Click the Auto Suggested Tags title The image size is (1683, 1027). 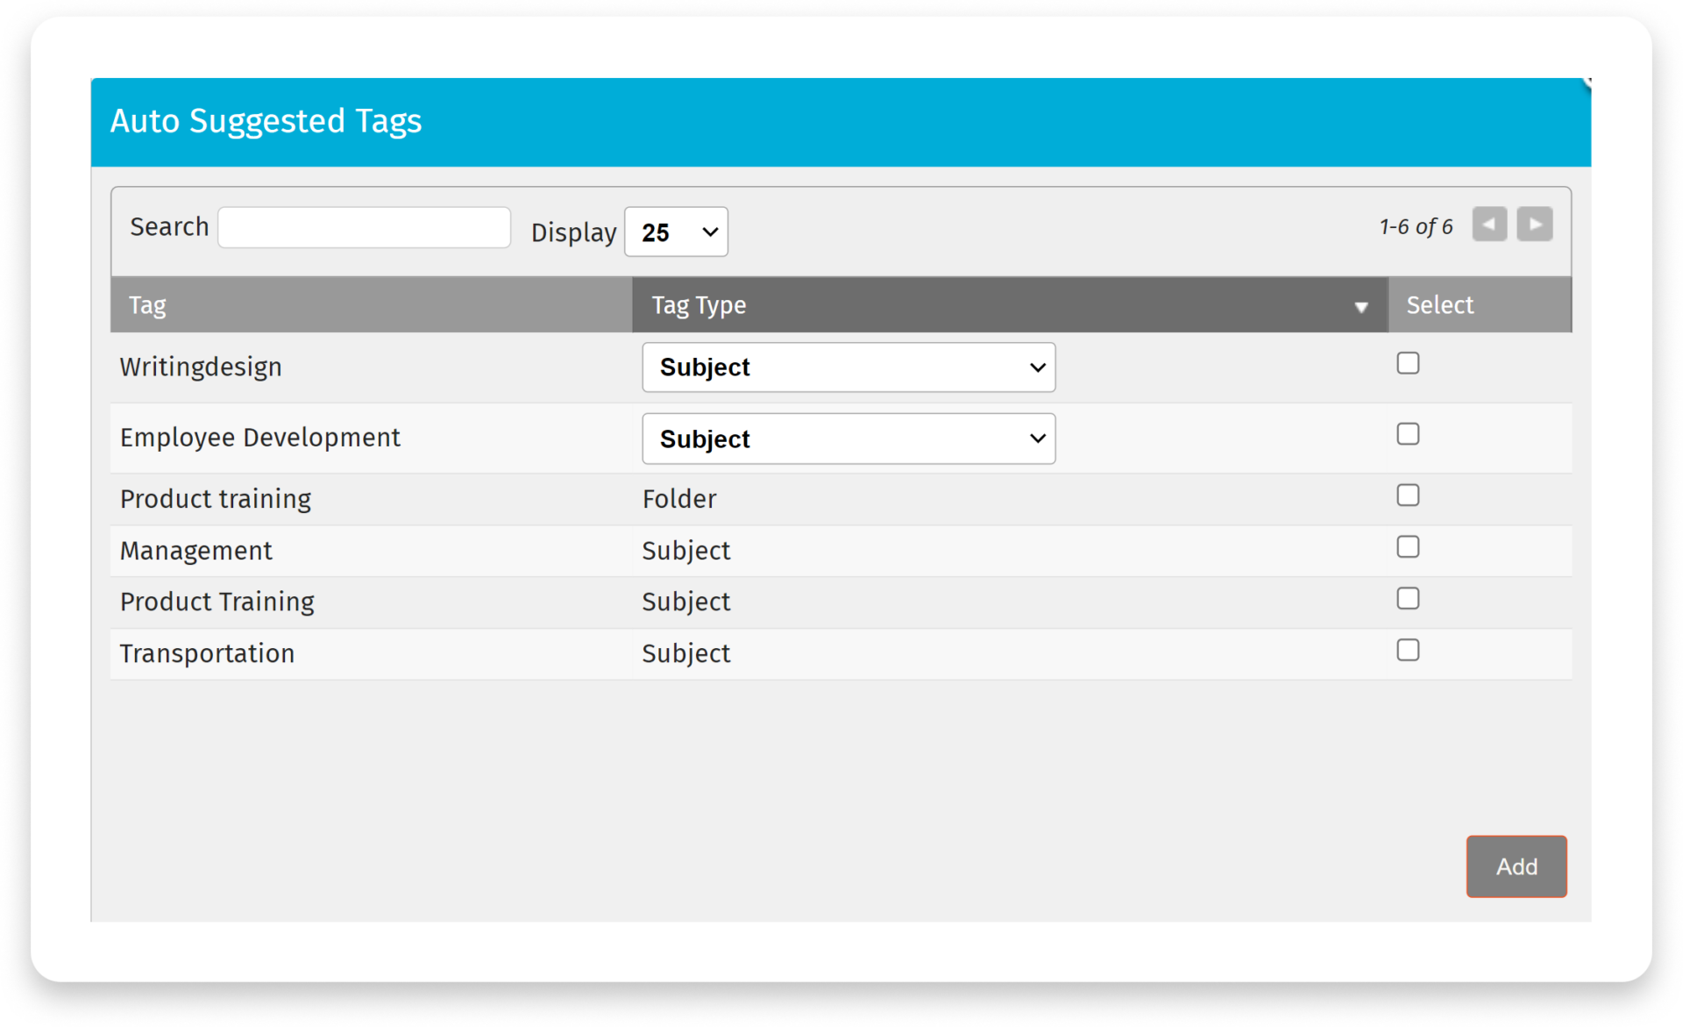(266, 121)
